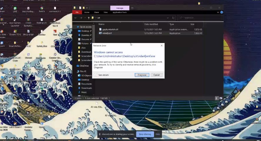Open the Share ribbon tab

pyautogui.click(x=96, y=12)
